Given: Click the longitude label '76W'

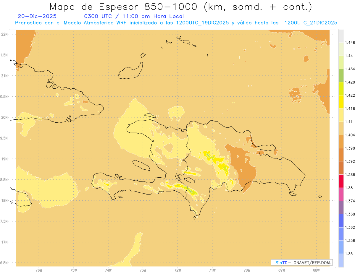Looking at the screenshot, I should 39,270.
